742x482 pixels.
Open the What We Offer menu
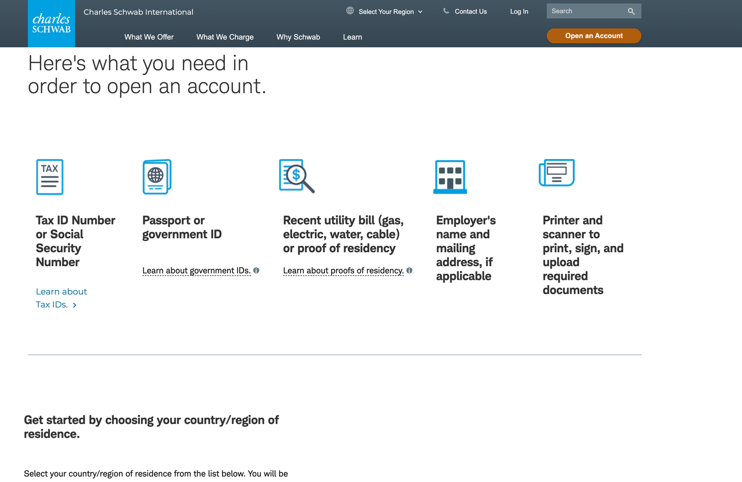149,37
